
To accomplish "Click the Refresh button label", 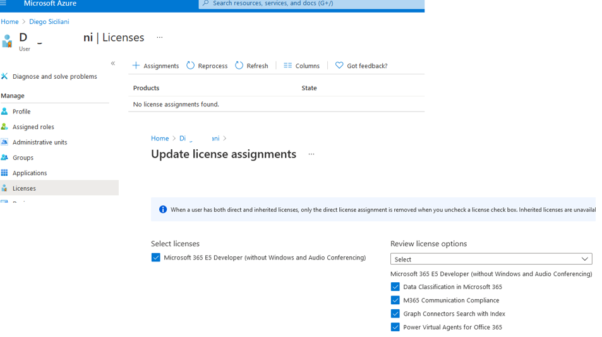I will tap(257, 66).
